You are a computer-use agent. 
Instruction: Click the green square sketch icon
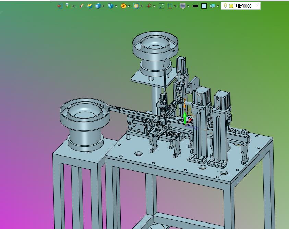pyautogui.click(x=161, y=6)
